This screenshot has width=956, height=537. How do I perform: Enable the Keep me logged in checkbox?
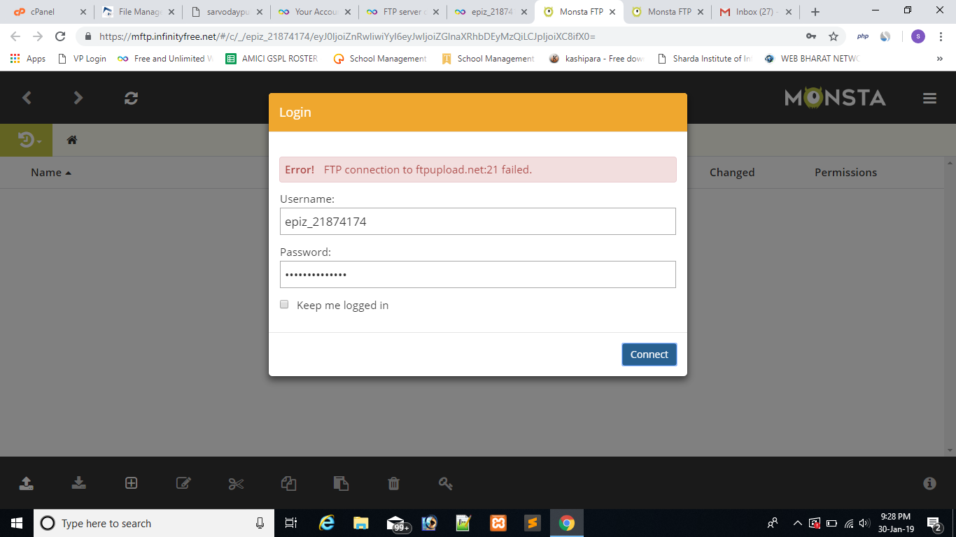[284, 304]
